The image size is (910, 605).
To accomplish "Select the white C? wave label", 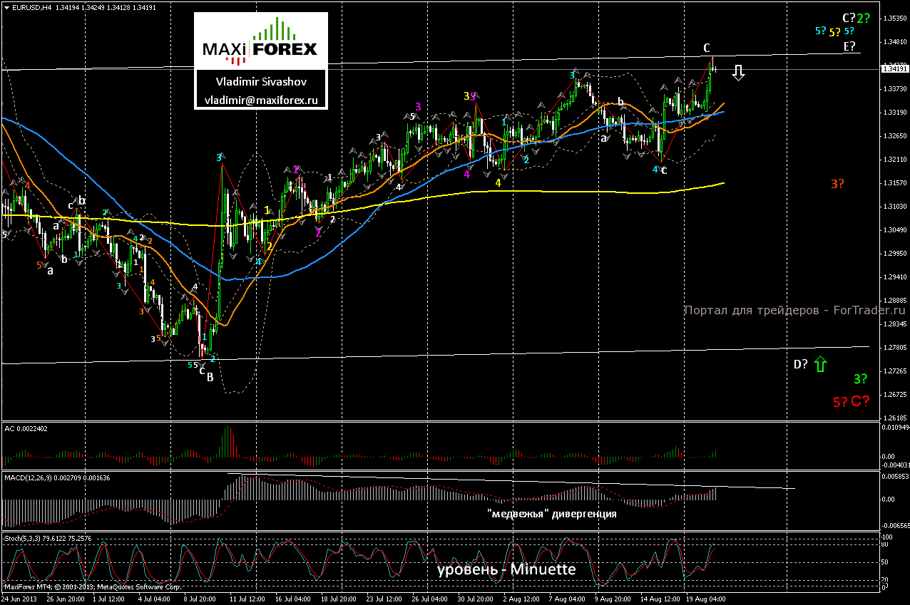I will pyautogui.click(x=849, y=19).
